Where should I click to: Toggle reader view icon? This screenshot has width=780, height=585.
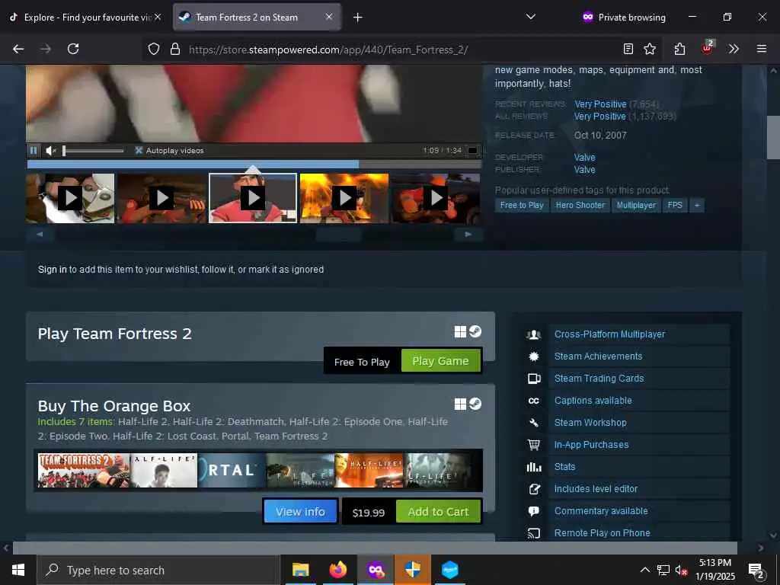click(x=628, y=49)
